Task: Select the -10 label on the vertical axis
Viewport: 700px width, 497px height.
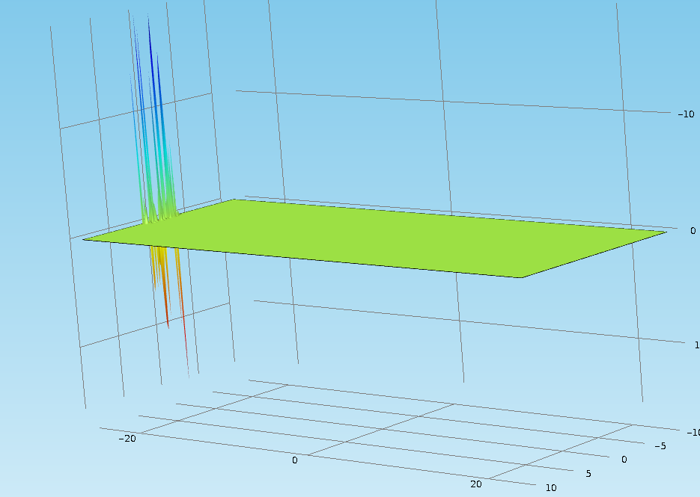Action: click(x=686, y=114)
